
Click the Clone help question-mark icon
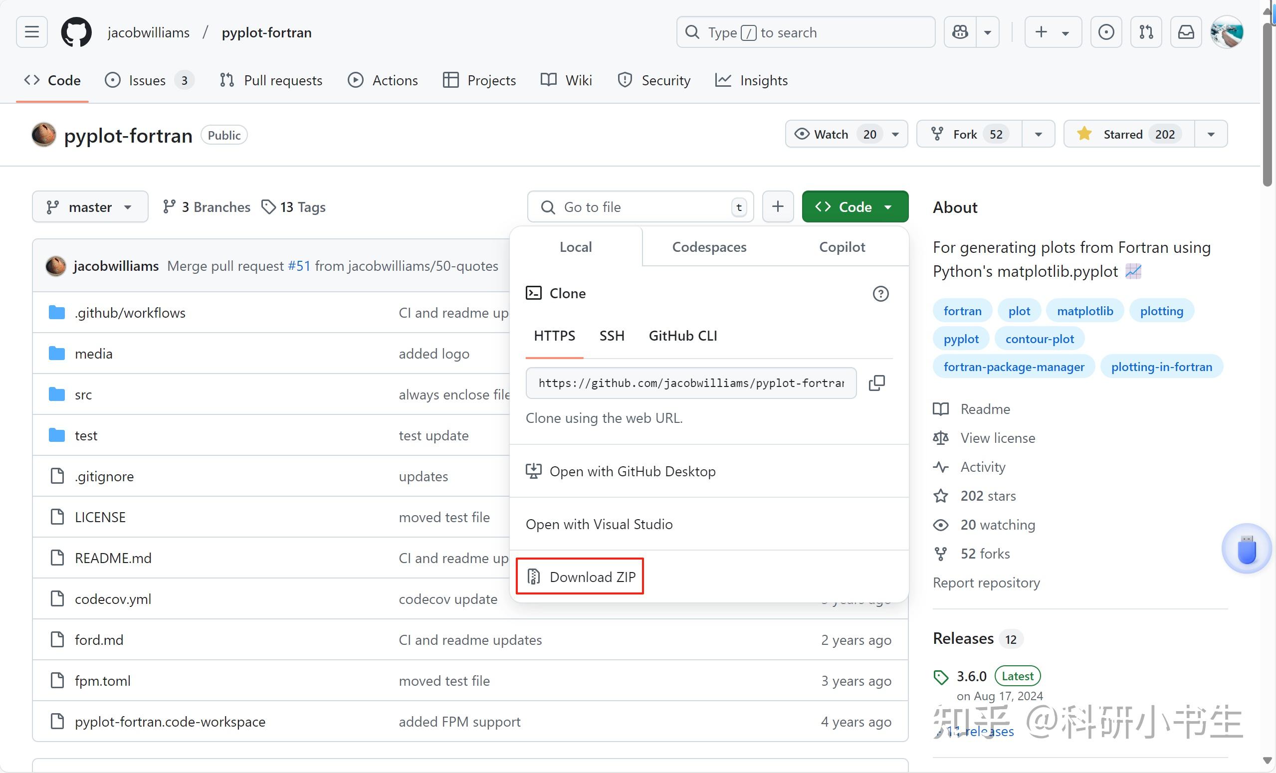click(880, 294)
